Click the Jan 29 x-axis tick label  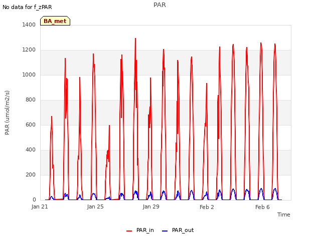(x=151, y=207)
